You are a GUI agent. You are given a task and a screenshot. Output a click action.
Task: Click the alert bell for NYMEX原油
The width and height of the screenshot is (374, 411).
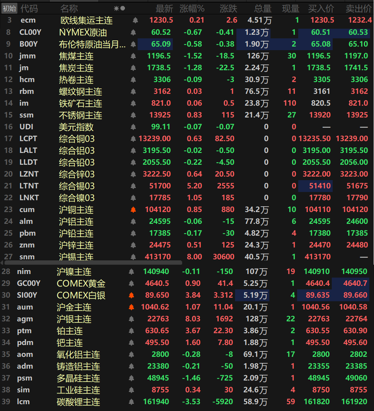coord(133,33)
